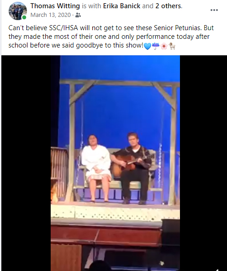This screenshot has width=227, height=271.
Task: Click the wooden swing frame top beam
Action: (x=120, y=82)
